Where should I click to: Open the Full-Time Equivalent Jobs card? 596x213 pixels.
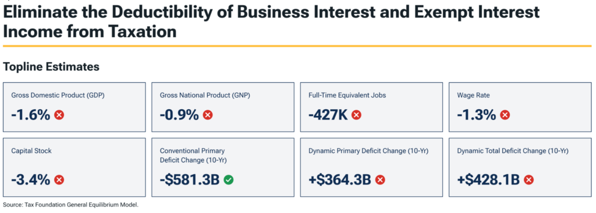point(371,107)
